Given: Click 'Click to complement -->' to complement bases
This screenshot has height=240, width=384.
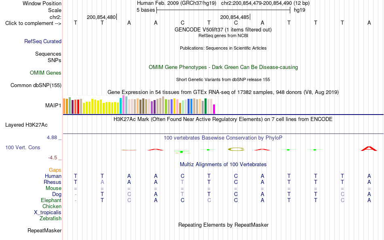Looking at the screenshot, I should point(33,23).
